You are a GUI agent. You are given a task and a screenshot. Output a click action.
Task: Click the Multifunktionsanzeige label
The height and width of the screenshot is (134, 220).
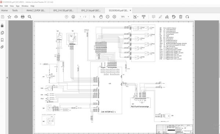pyautogui.click(x=140, y=106)
